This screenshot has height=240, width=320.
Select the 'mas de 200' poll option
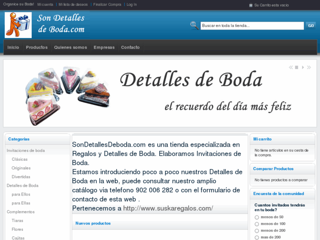coord(257,237)
